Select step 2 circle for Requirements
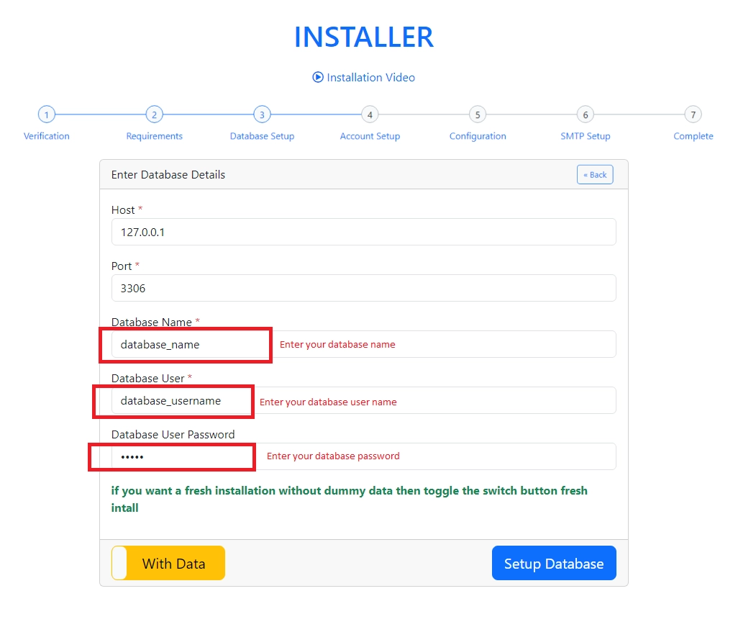The height and width of the screenshot is (627, 756). click(x=154, y=115)
